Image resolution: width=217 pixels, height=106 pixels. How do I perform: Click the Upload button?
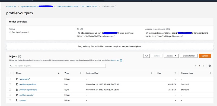[x=205, y=56]
